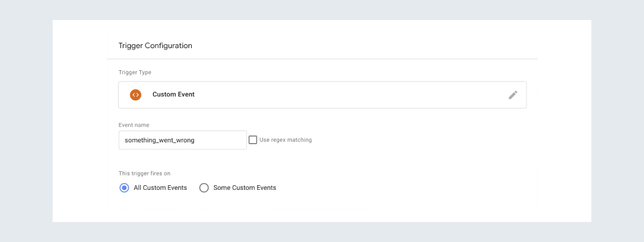Select the Some Custom Events radio button
Viewport: 644px width, 242px height.
click(x=204, y=188)
